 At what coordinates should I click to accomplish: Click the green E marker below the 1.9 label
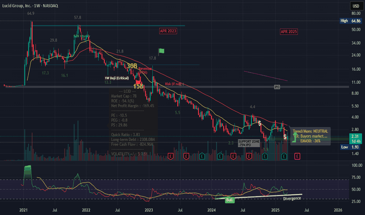coord(265,156)
